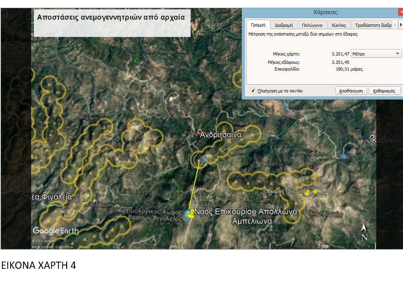Switch to the Διαδρομή tab
The width and height of the screenshot is (403, 288).
pyautogui.click(x=284, y=25)
